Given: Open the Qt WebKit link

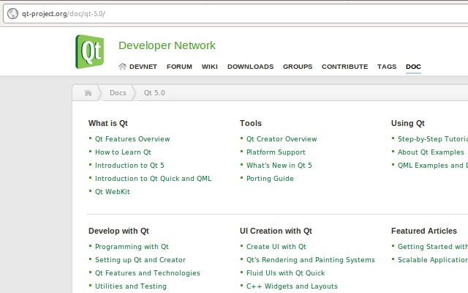Looking at the screenshot, I should click(113, 192).
